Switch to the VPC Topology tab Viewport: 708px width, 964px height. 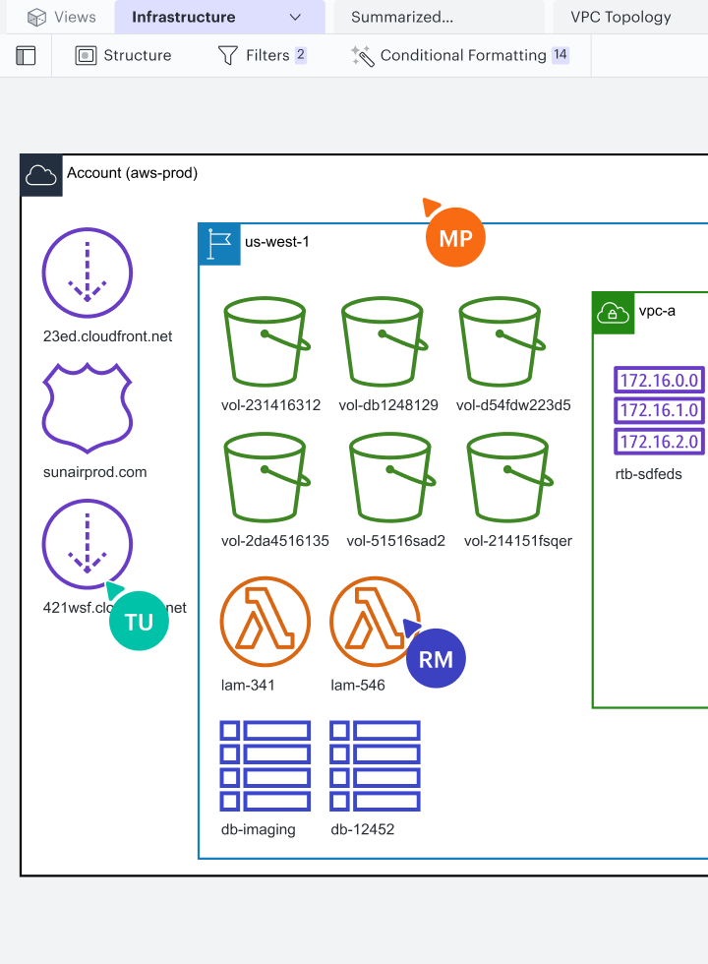[620, 17]
